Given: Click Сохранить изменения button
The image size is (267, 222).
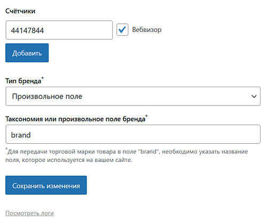Looking at the screenshot, I should (46, 185).
